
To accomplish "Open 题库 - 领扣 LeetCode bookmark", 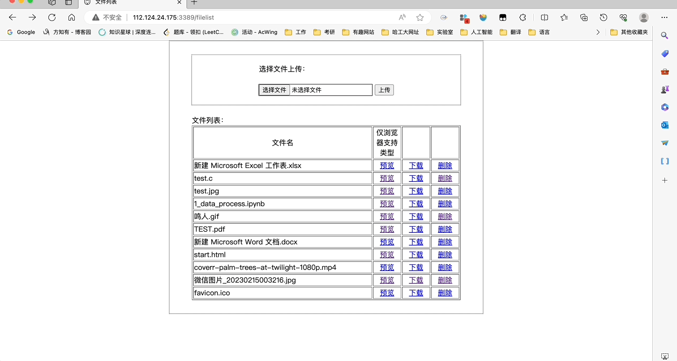I will click(x=193, y=32).
